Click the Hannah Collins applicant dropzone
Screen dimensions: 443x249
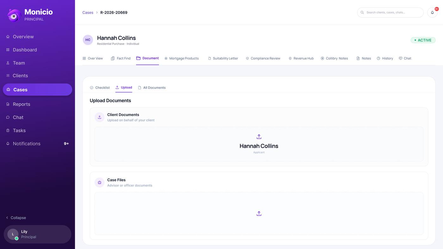click(x=259, y=144)
